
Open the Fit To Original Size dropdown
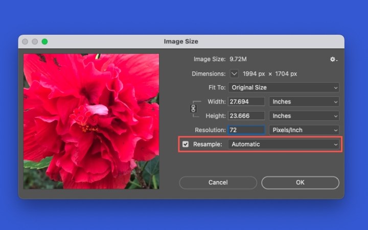[x=284, y=88]
